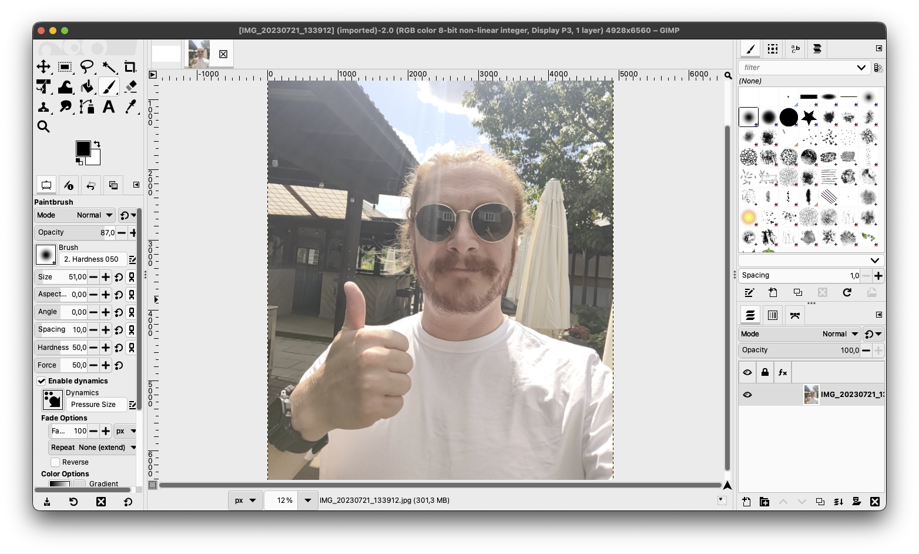The image size is (919, 554).
Task: Expand the brush filter dropdown arrow
Action: point(861,68)
